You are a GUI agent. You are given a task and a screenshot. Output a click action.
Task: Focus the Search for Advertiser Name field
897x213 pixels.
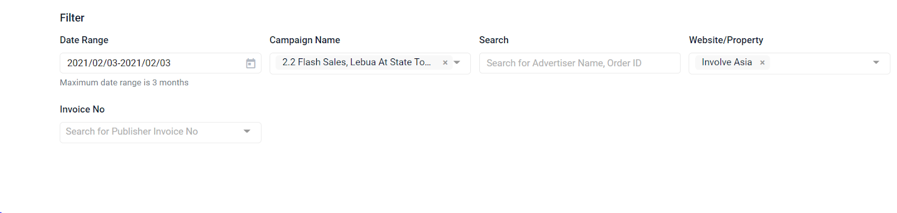[580, 63]
